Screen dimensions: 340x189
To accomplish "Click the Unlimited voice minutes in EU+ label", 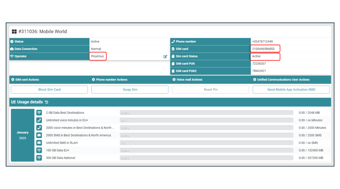I will coord(67,120).
